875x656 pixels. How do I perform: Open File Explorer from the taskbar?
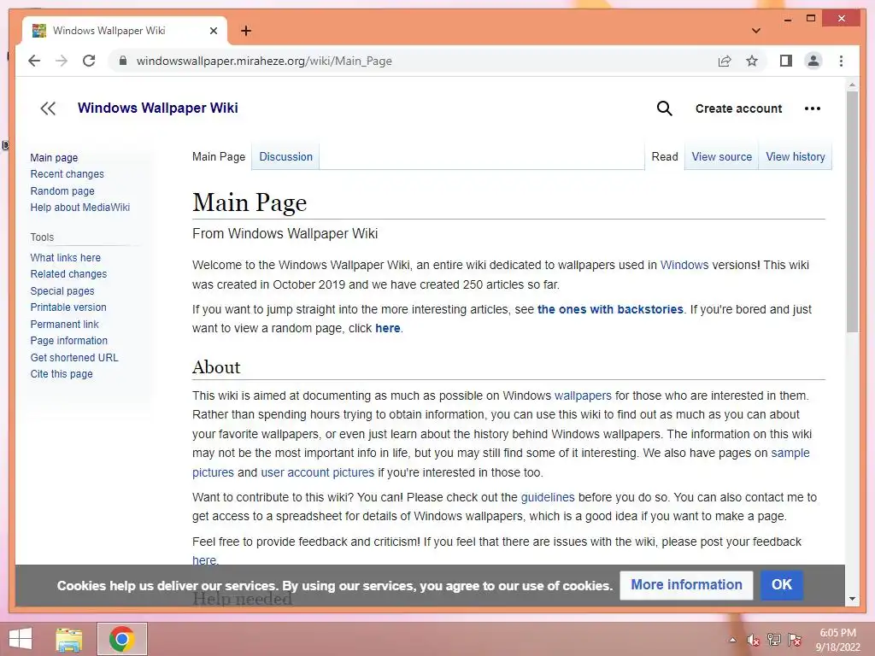[69, 639]
